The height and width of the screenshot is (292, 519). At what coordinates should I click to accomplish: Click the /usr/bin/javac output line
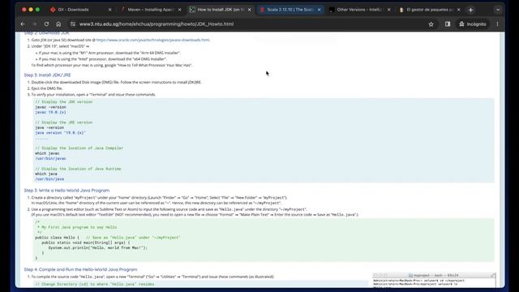pos(50,159)
